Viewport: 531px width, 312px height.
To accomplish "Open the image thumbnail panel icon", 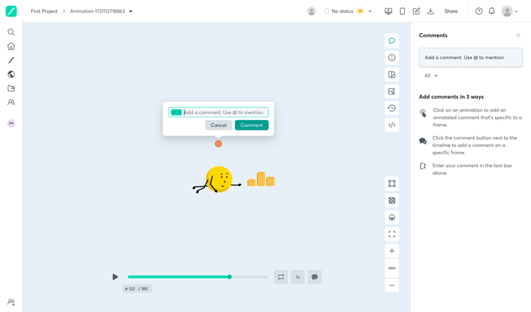I will (x=392, y=91).
